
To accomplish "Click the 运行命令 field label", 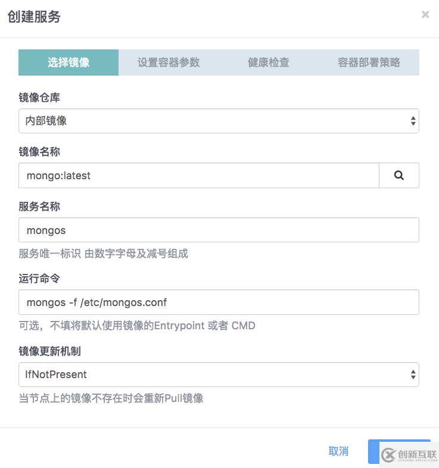I will [39, 279].
